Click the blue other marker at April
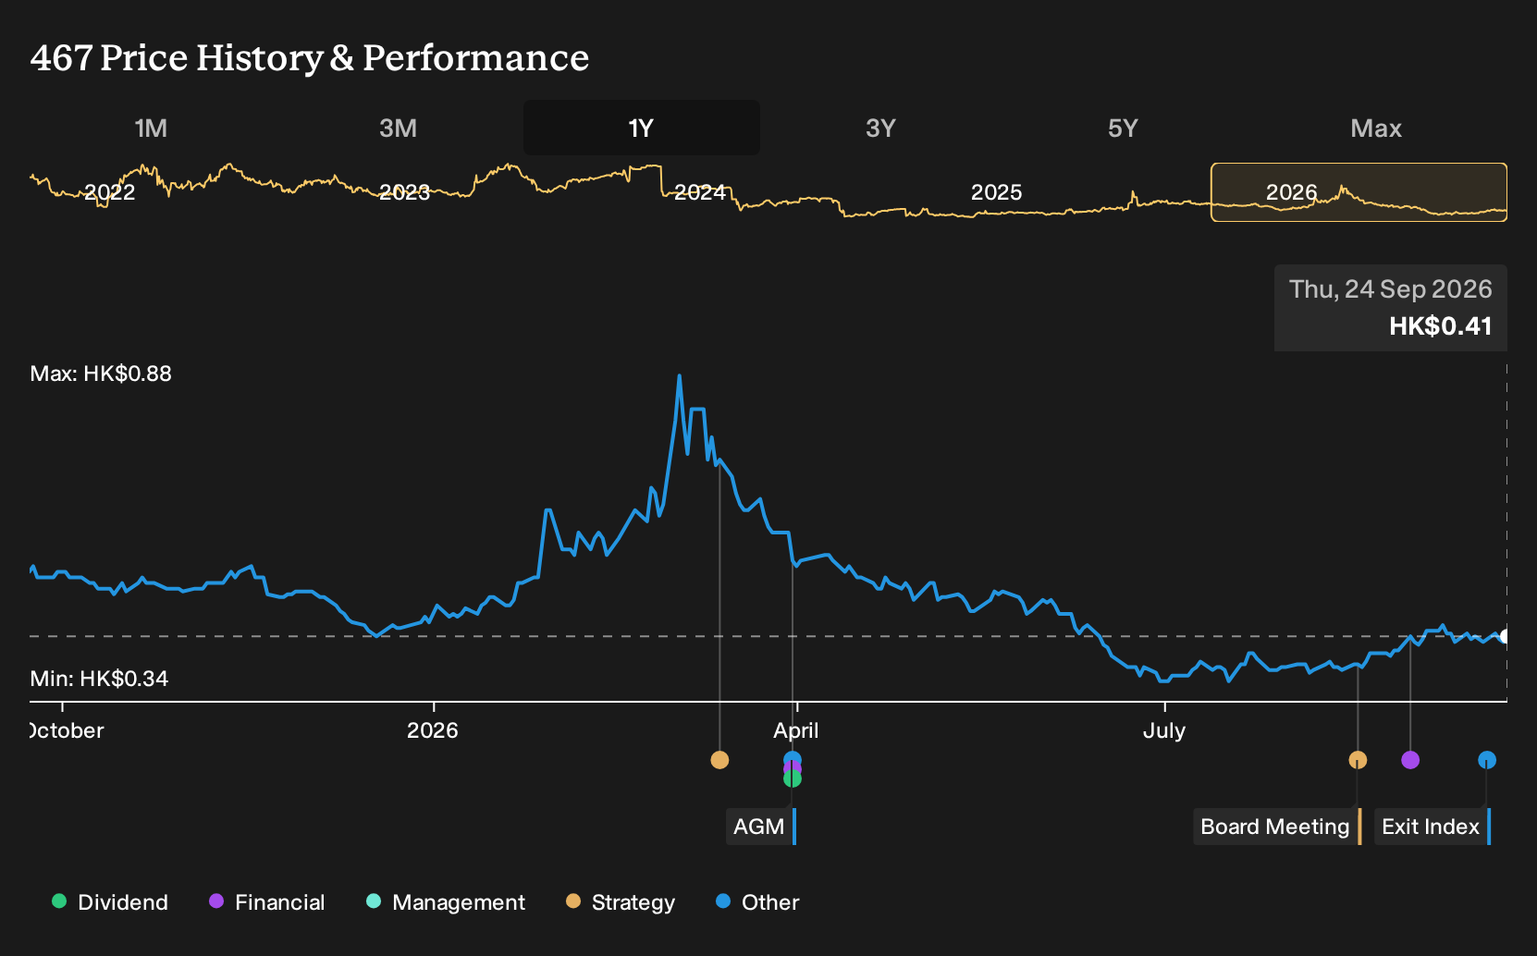1537x956 pixels. coord(793,758)
